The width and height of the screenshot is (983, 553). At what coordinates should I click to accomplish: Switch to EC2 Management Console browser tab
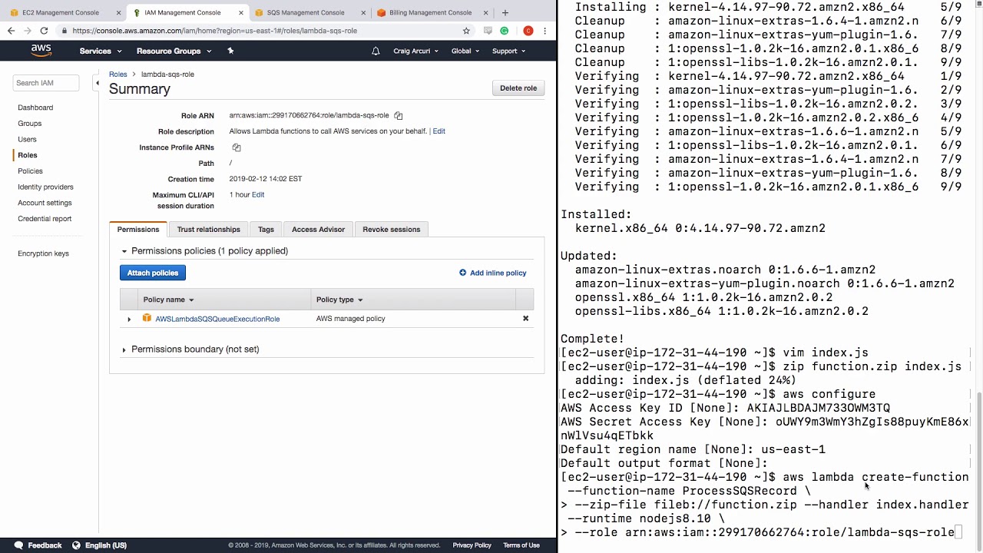pos(61,12)
